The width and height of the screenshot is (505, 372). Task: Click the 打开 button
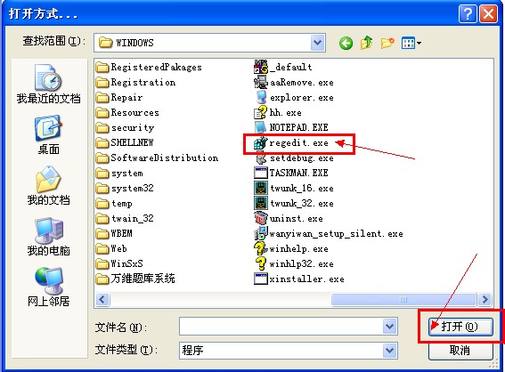[460, 327]
